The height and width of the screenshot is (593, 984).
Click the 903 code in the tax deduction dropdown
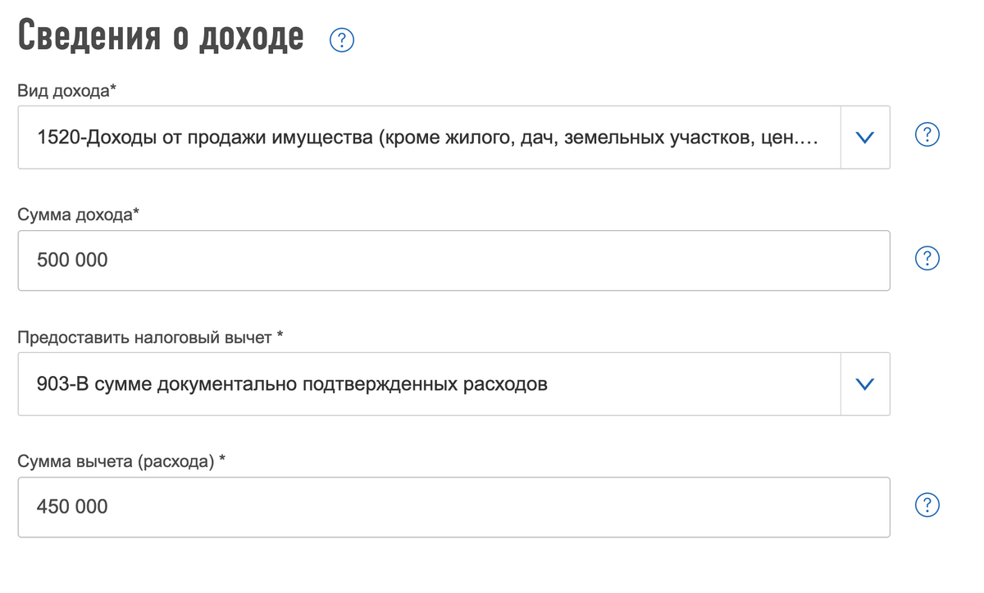click(50, 383)
